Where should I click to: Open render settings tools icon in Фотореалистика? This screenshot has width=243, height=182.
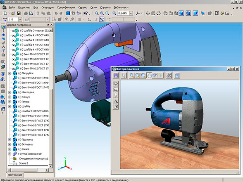169,76
